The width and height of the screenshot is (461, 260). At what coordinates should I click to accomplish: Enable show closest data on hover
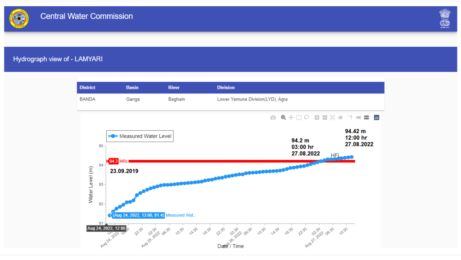[x=358, y=118]
